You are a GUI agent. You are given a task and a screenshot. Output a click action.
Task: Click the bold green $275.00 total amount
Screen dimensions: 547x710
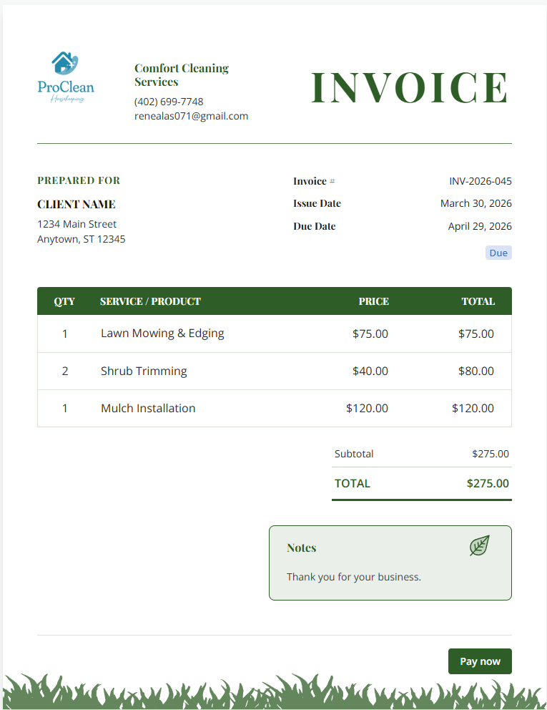pyautogui.click(x=488, y=483)
